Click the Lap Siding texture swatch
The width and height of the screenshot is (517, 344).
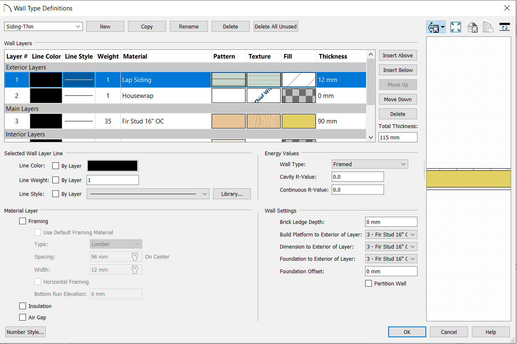pyautogui.click(x=264, y=80)
